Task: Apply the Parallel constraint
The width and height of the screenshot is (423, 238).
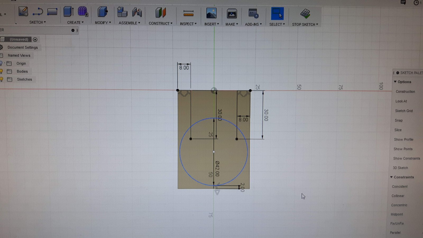Action: pos(395,233)
